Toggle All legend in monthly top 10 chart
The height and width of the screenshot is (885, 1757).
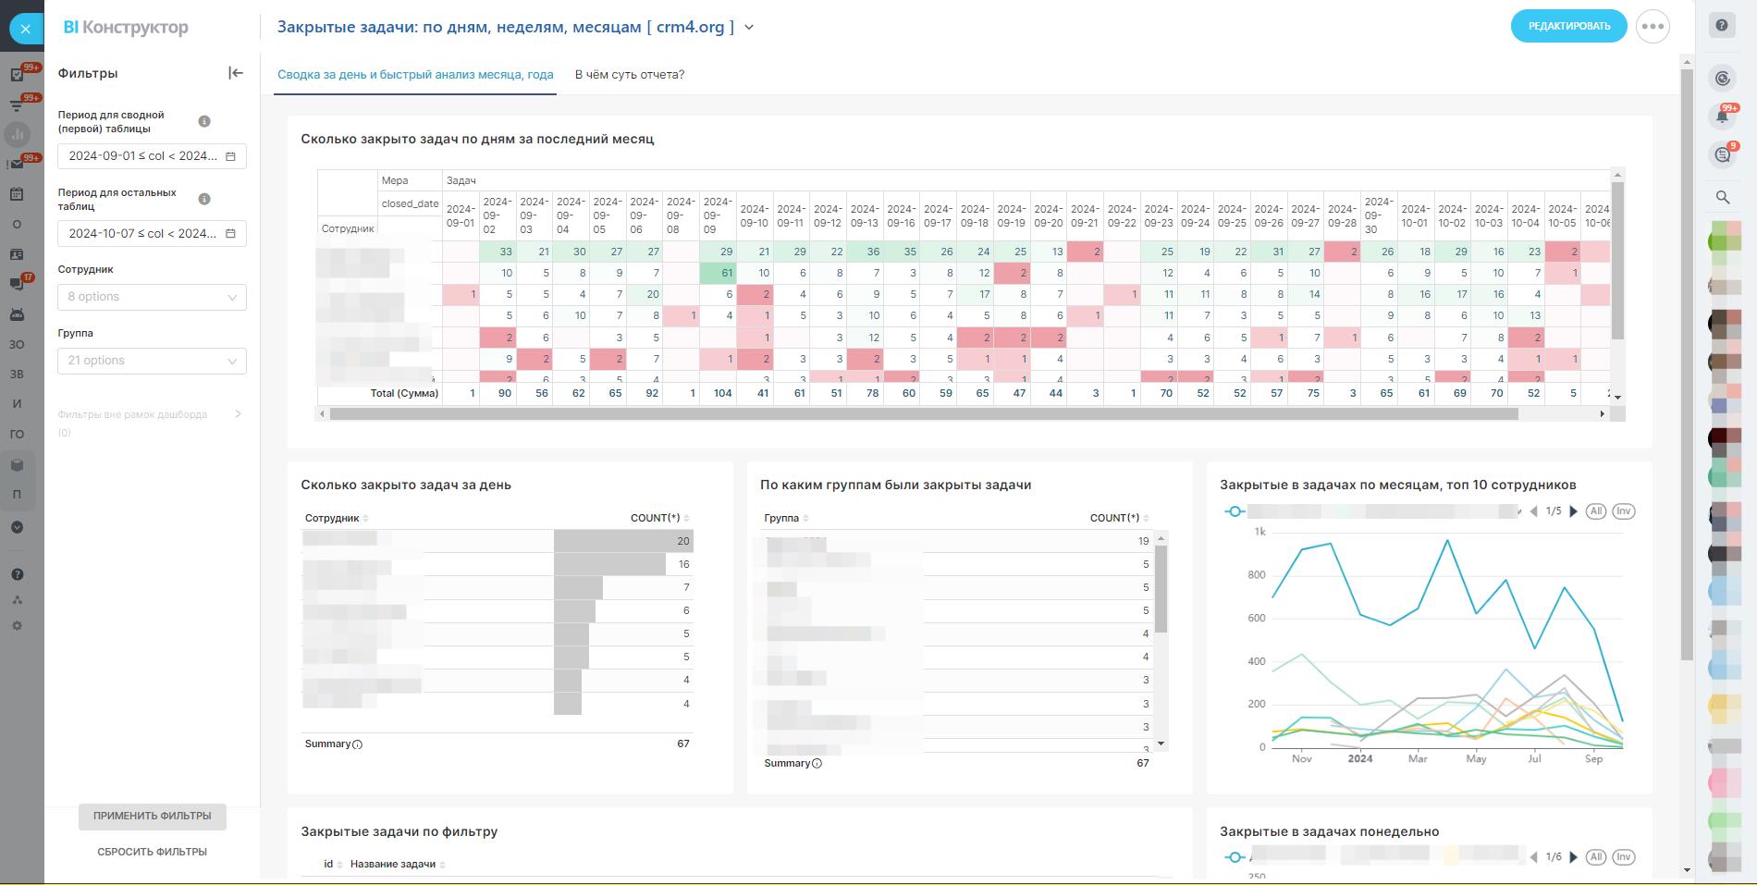[x=1595, y=511]
